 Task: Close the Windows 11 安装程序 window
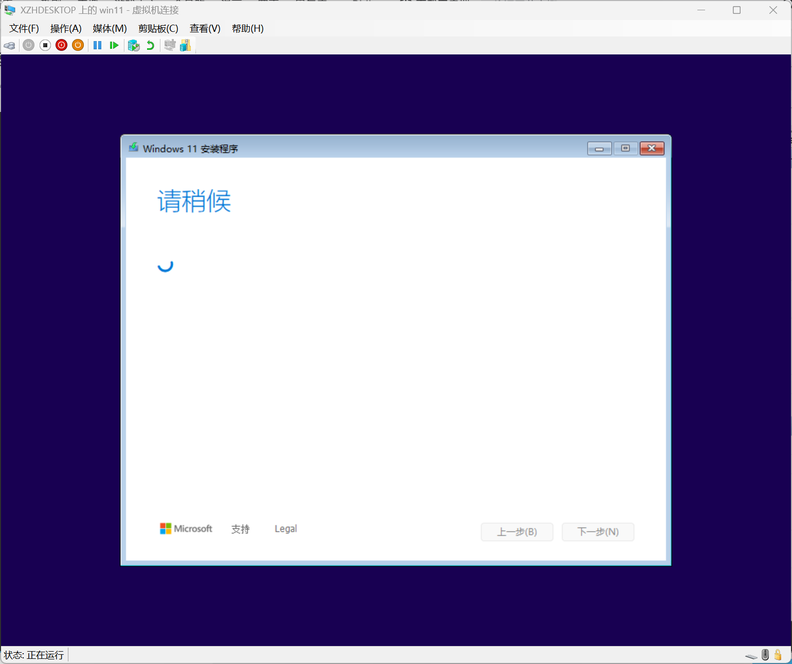point(652,148)
